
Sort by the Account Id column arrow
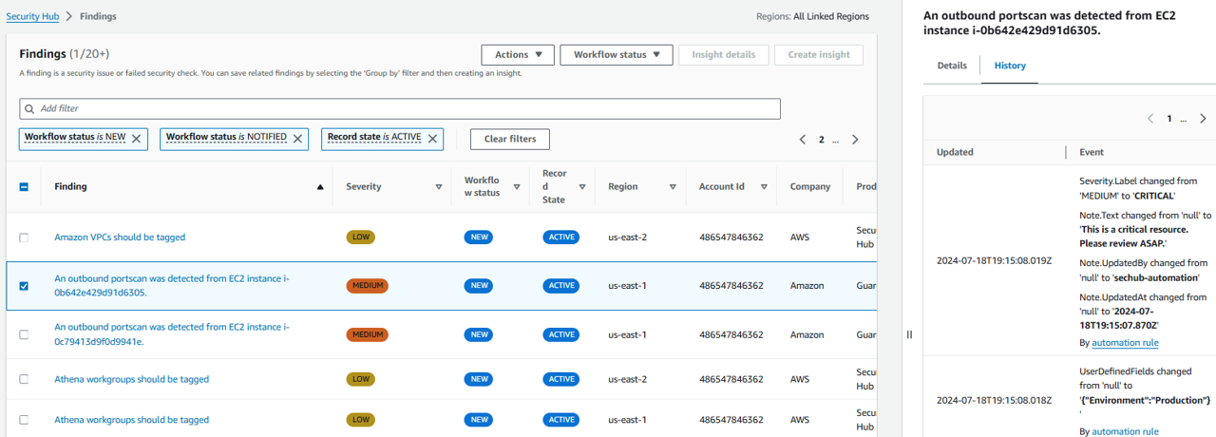point(765,187)
